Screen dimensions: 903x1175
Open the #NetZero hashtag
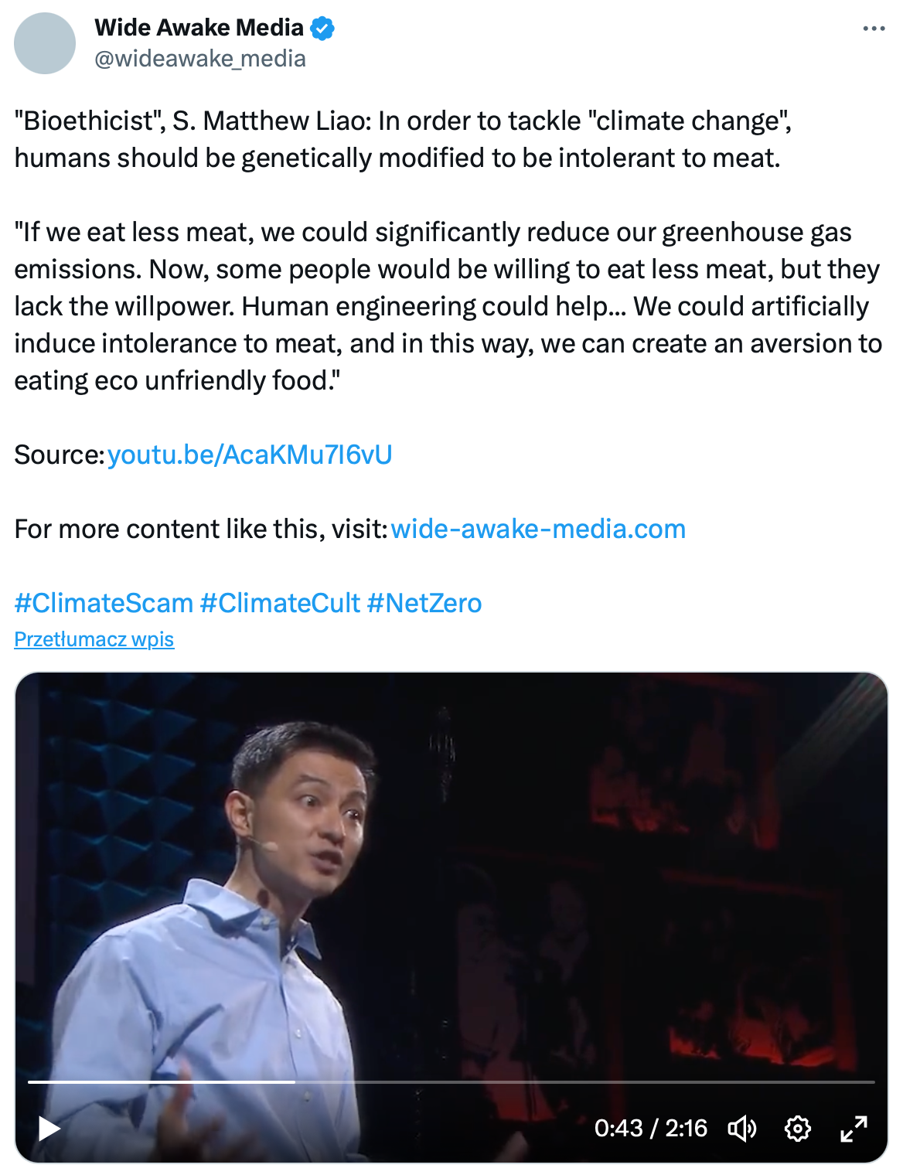pyautogui.click(x=424, y=603)
